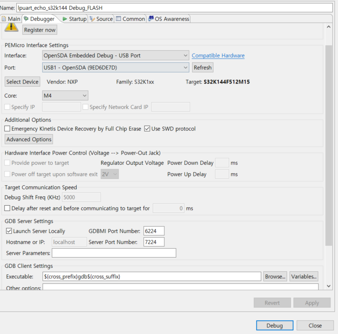
Task: Enable Delay after reset checkbox
Action: pos(8,208)
